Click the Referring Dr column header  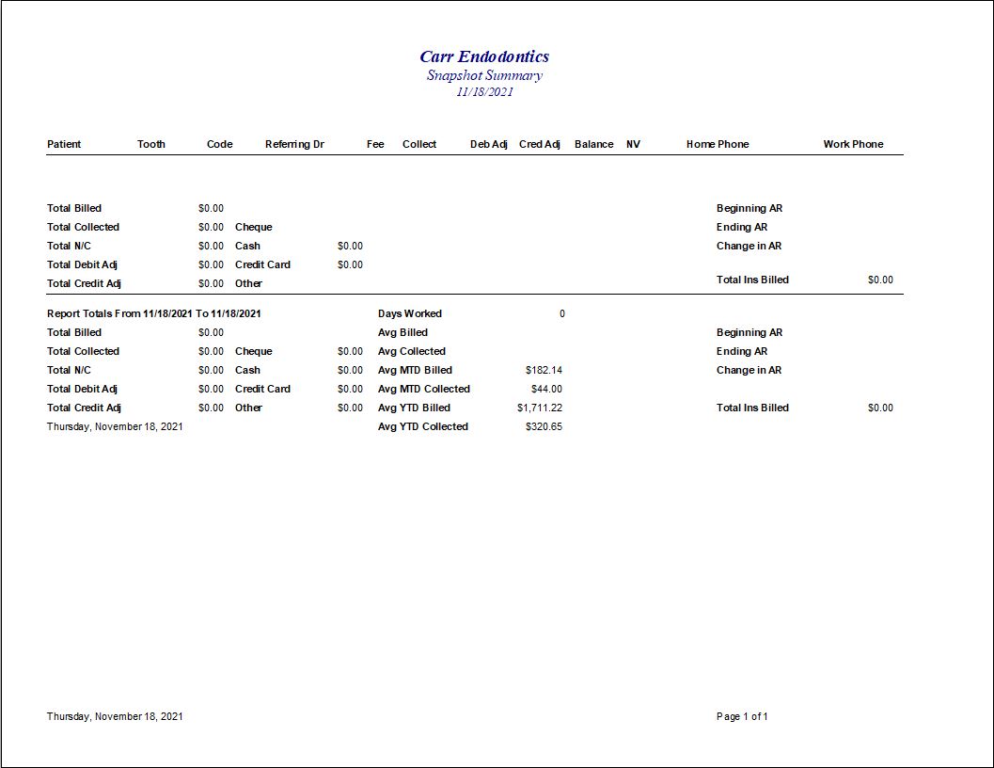[x=294, y=144]
